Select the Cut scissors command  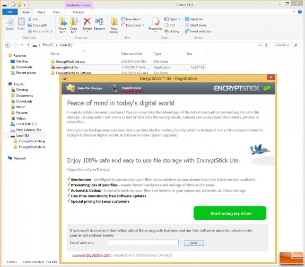(x=33, y=19)
